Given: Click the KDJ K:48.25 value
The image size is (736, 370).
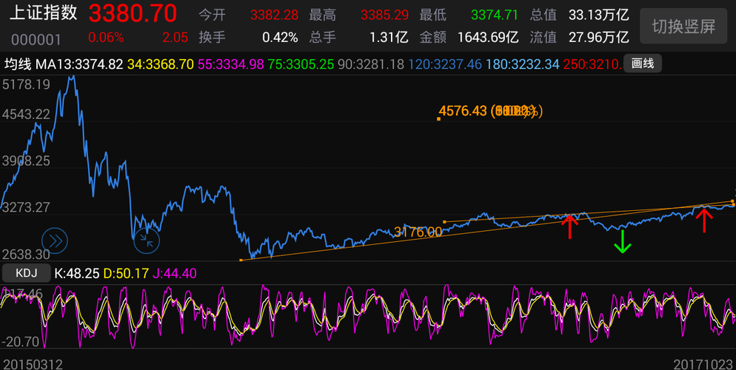Looking at the screenshot, I should (x=77, y=273).
